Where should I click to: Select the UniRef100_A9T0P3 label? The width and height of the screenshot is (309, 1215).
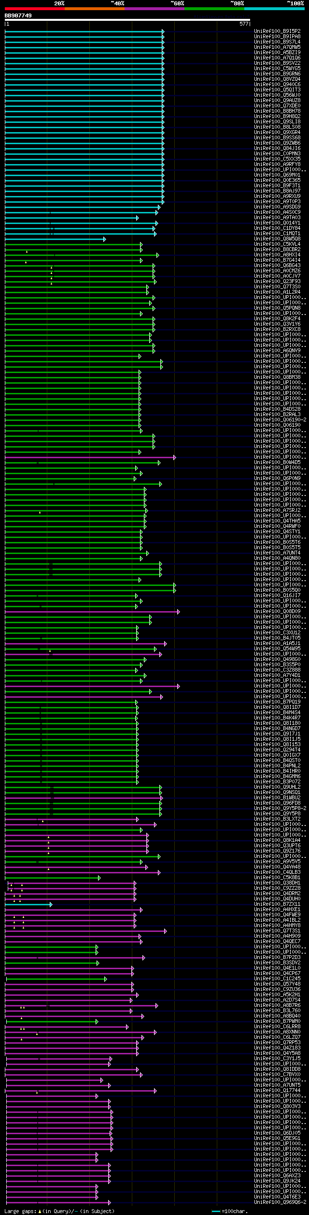(277, 201)
